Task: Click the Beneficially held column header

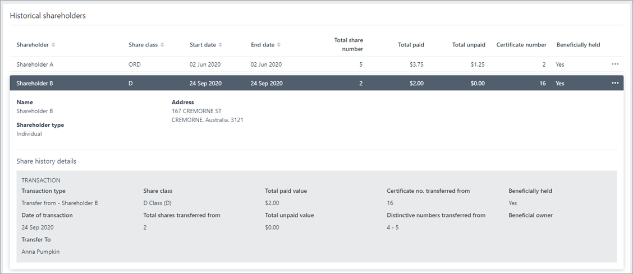Action: [578, 45]
